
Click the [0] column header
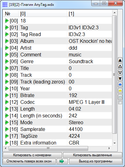pos(43,14)
